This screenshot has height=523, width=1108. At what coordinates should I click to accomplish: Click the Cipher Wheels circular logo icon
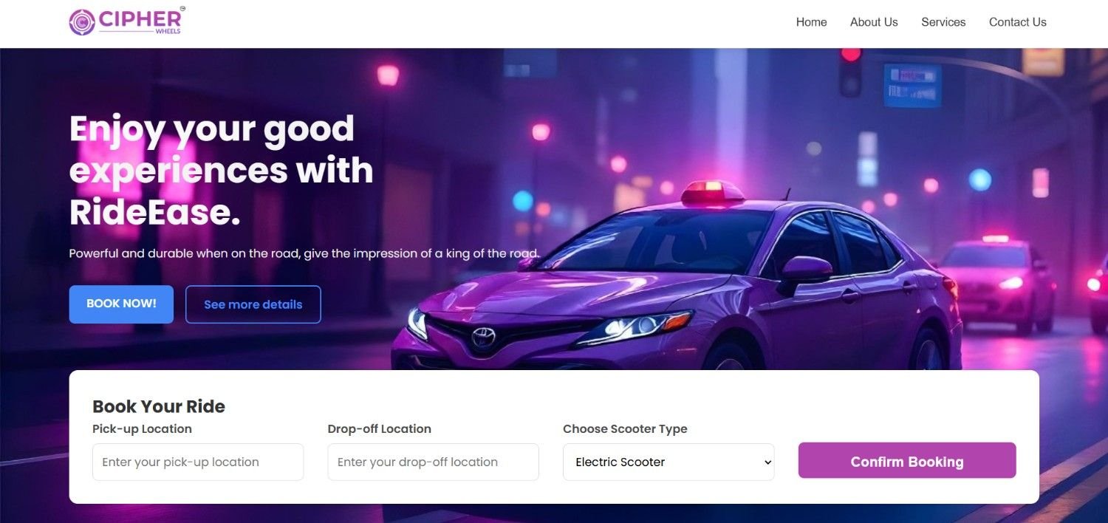tap(82, 22)
